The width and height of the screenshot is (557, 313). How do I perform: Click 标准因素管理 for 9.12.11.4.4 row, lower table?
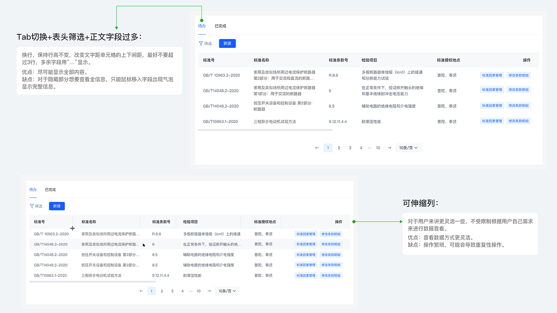pyautogui.click(x=306, y=276)
